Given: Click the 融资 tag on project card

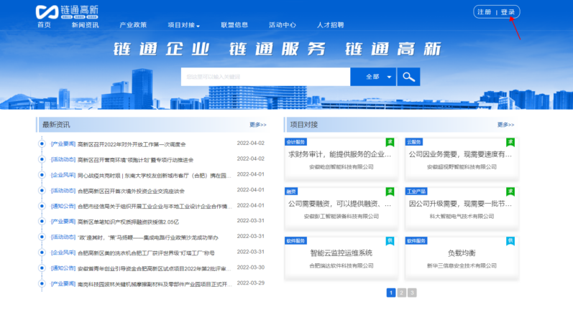Looking at the screenshot, I should tap(291, 191).
